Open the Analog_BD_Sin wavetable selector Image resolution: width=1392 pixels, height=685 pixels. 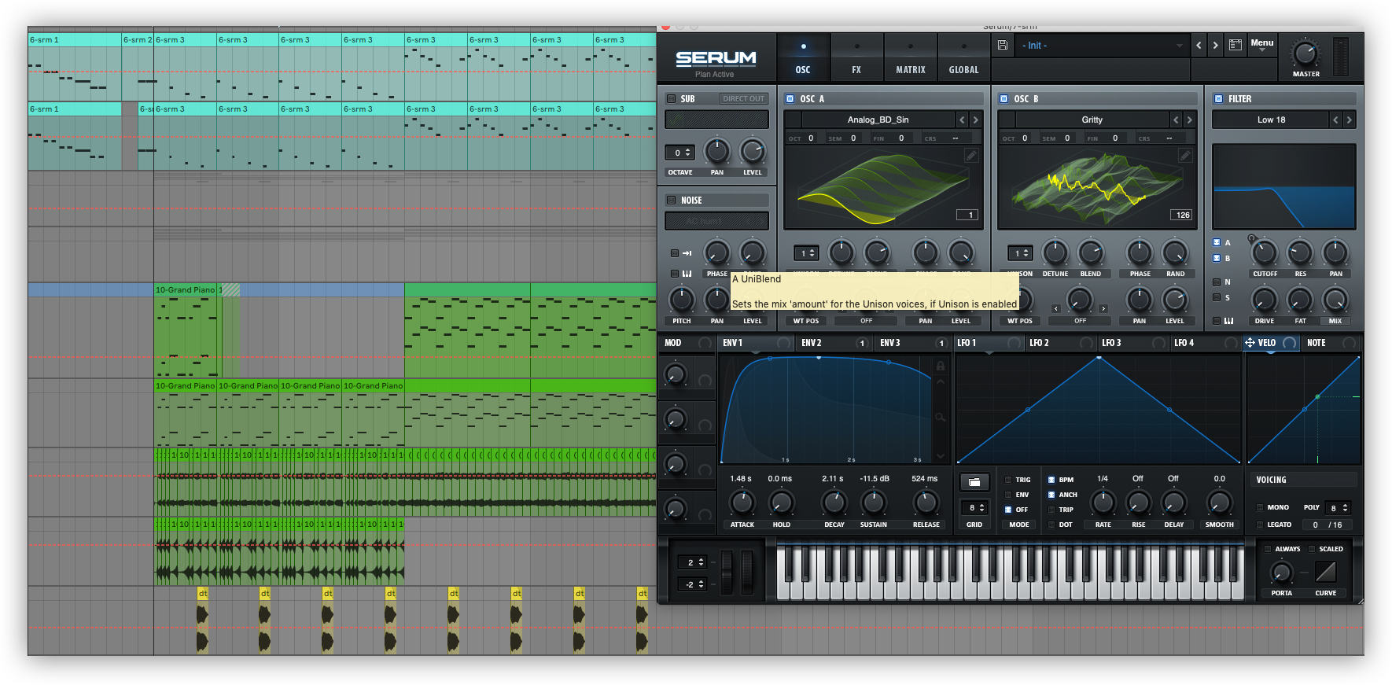coord(878,120)
